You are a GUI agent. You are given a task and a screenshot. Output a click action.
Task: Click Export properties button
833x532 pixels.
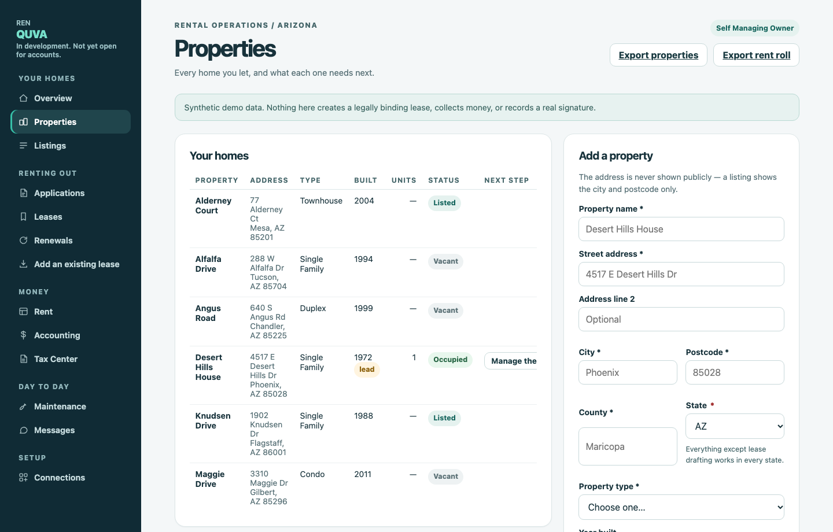(658, 55)
